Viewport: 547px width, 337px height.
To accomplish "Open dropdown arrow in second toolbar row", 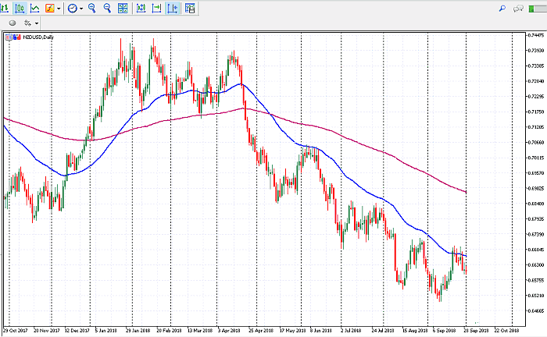I will (37, 23).
